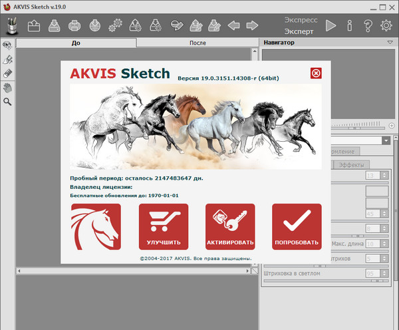
Task: Click the Undo left arrow
Action: tap(233, 26)
